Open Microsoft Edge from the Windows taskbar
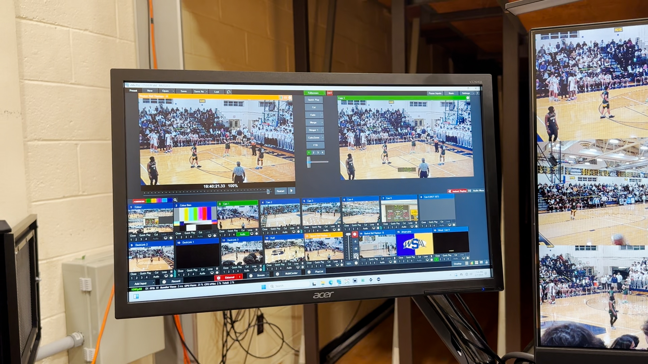Viewport: 648px width, 364px height. click(331, 282)
